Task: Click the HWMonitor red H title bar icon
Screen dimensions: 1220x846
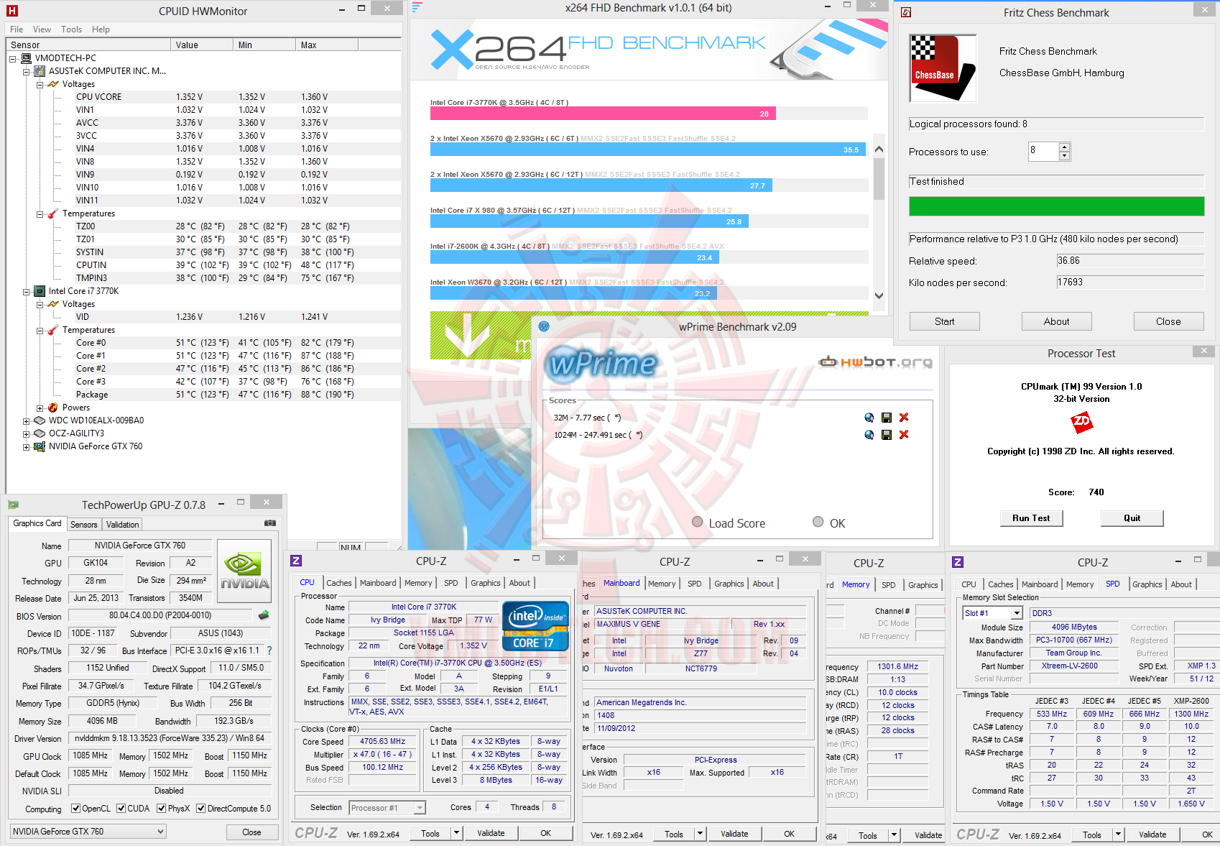Action: click(11, 11)
